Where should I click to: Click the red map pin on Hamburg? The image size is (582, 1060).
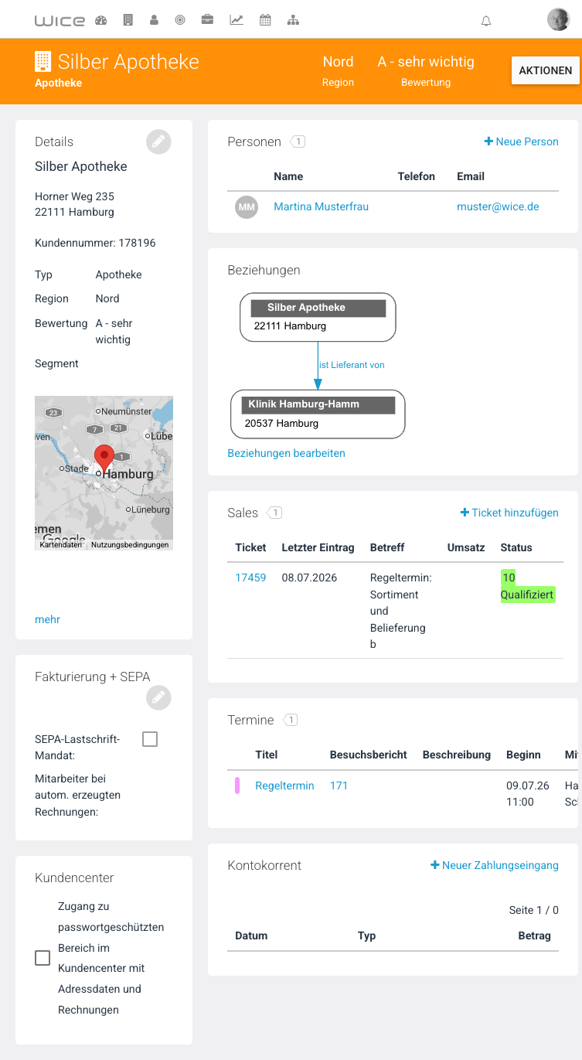(104, 460)
